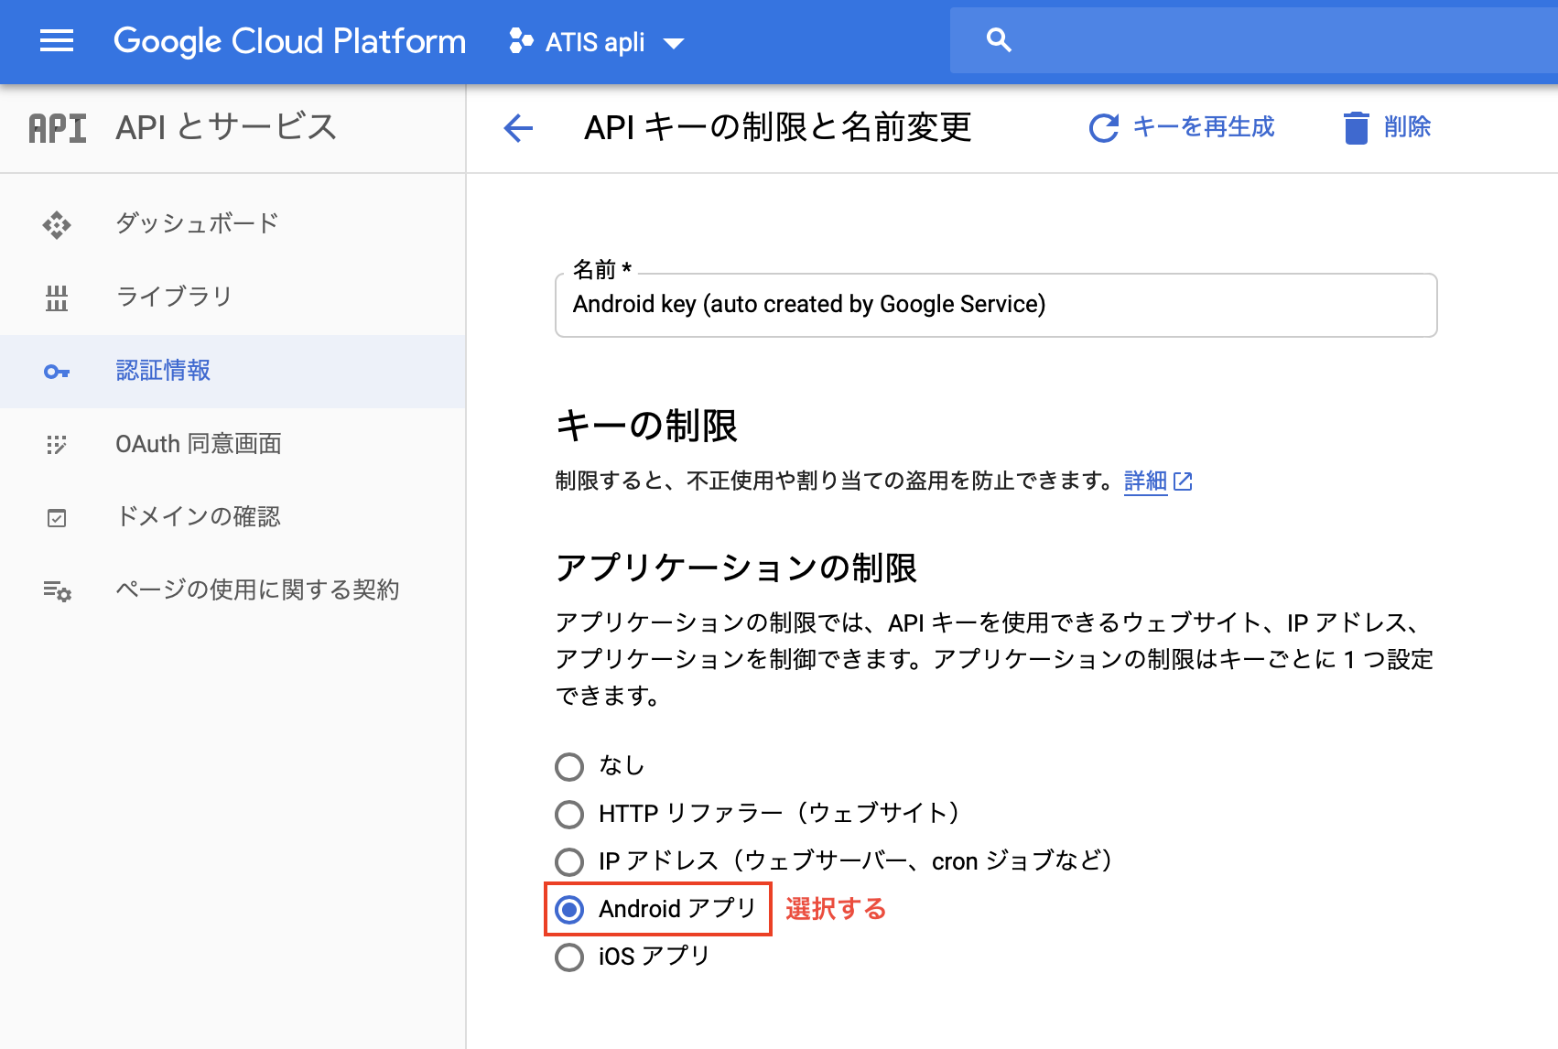The height and width of the screenshot is (1049, 1558).
Task: Click the ダッシュボード dashboard icon
Action: pyautogui.click(x=57, y=225)
